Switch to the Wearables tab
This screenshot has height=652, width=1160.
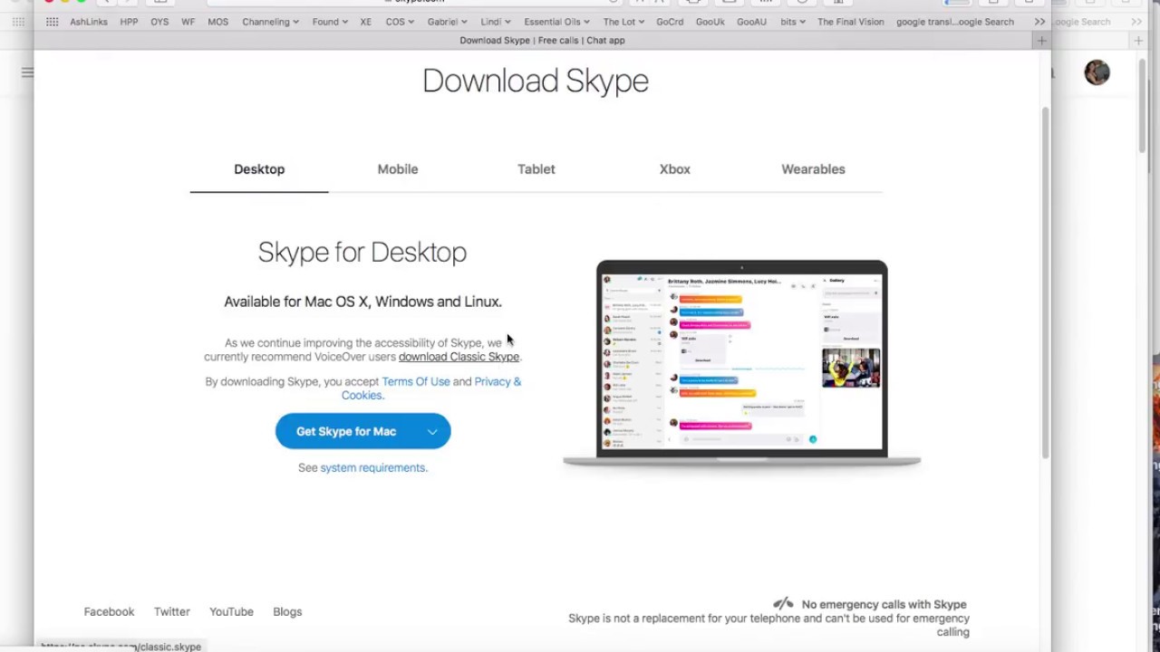point(813,169)
